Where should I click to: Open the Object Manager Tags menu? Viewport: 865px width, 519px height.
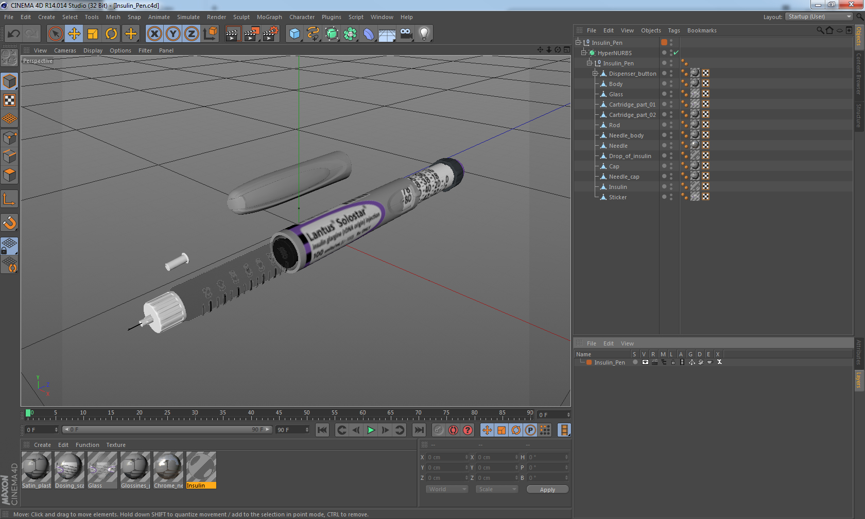(x=674, y=30)
